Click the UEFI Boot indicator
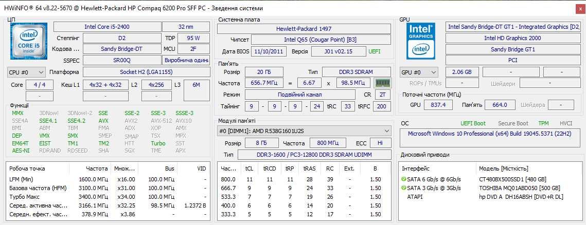The image size is (586, 225). point(473,123)
